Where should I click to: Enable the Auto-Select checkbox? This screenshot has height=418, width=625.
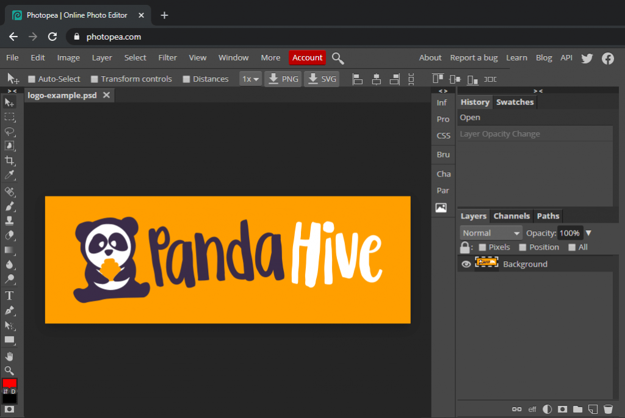click(x=32, y=79)
